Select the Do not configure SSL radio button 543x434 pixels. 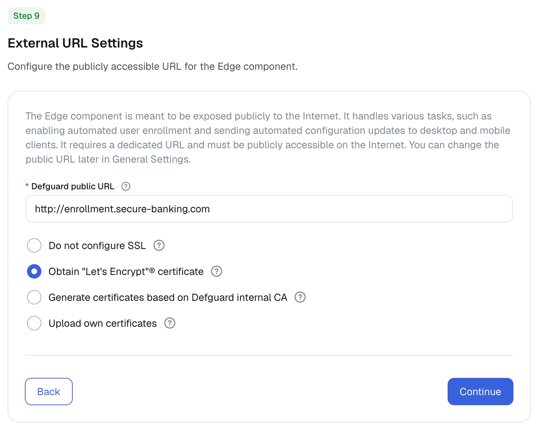click(x=34, y=245)
